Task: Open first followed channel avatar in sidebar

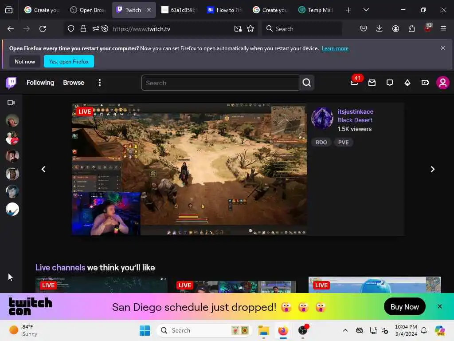Action: [12, 121]
